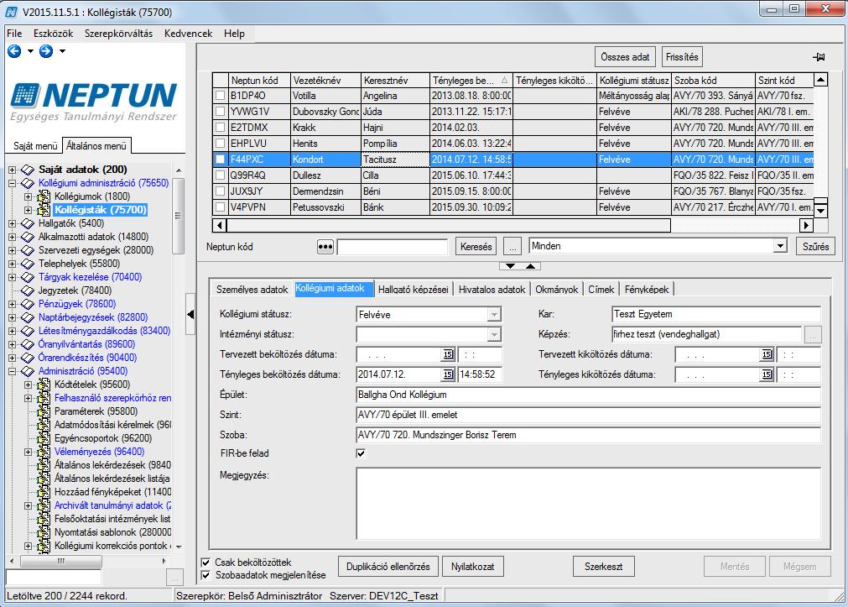Click the Telephelyek diamond icon

pos(28,264)
